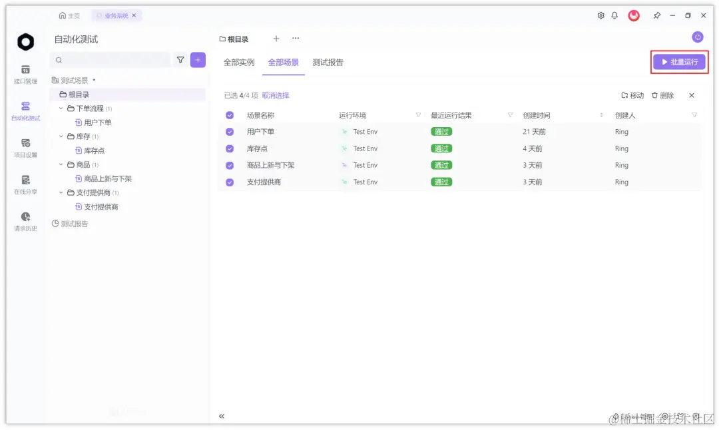
Task: Collapse the 下单流程 folder in the tree
Action: 61,108
